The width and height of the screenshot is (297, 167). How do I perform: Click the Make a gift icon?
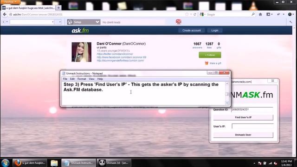point(207,63)
